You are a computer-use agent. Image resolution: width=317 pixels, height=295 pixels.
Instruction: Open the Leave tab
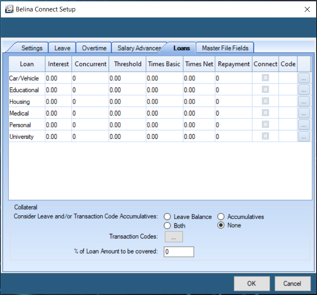pyautogui.click(x=62, y=48)
